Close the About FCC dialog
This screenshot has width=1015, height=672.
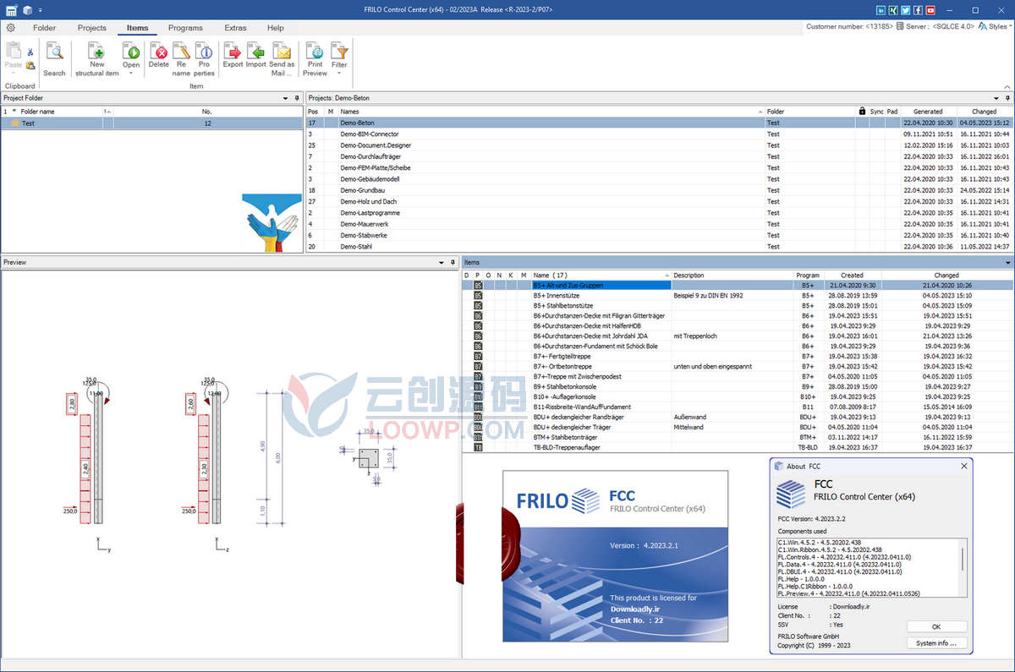(x=963, y=466)
